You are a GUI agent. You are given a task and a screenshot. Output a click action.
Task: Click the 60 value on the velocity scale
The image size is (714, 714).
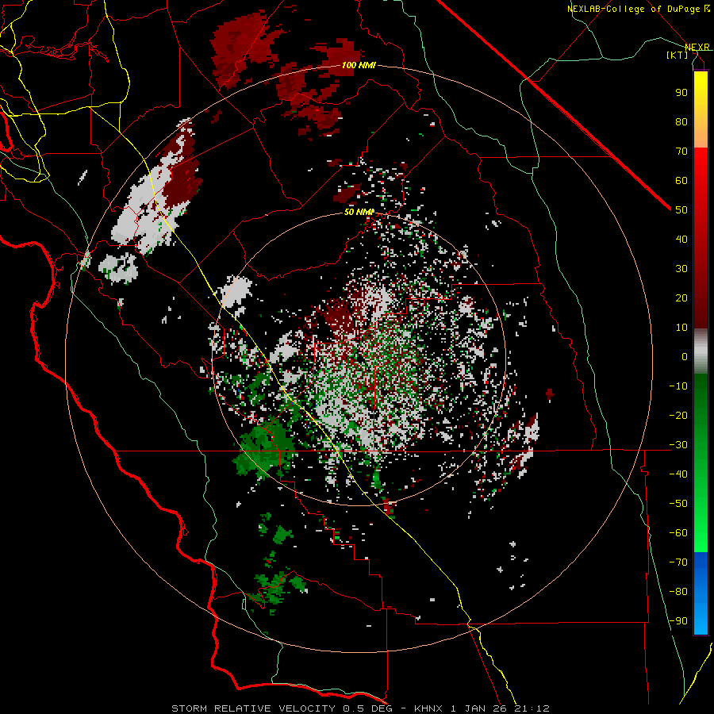[681, 181]
